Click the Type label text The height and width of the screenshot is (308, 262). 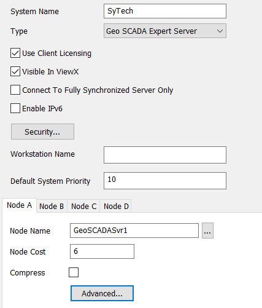coord(19,31)
